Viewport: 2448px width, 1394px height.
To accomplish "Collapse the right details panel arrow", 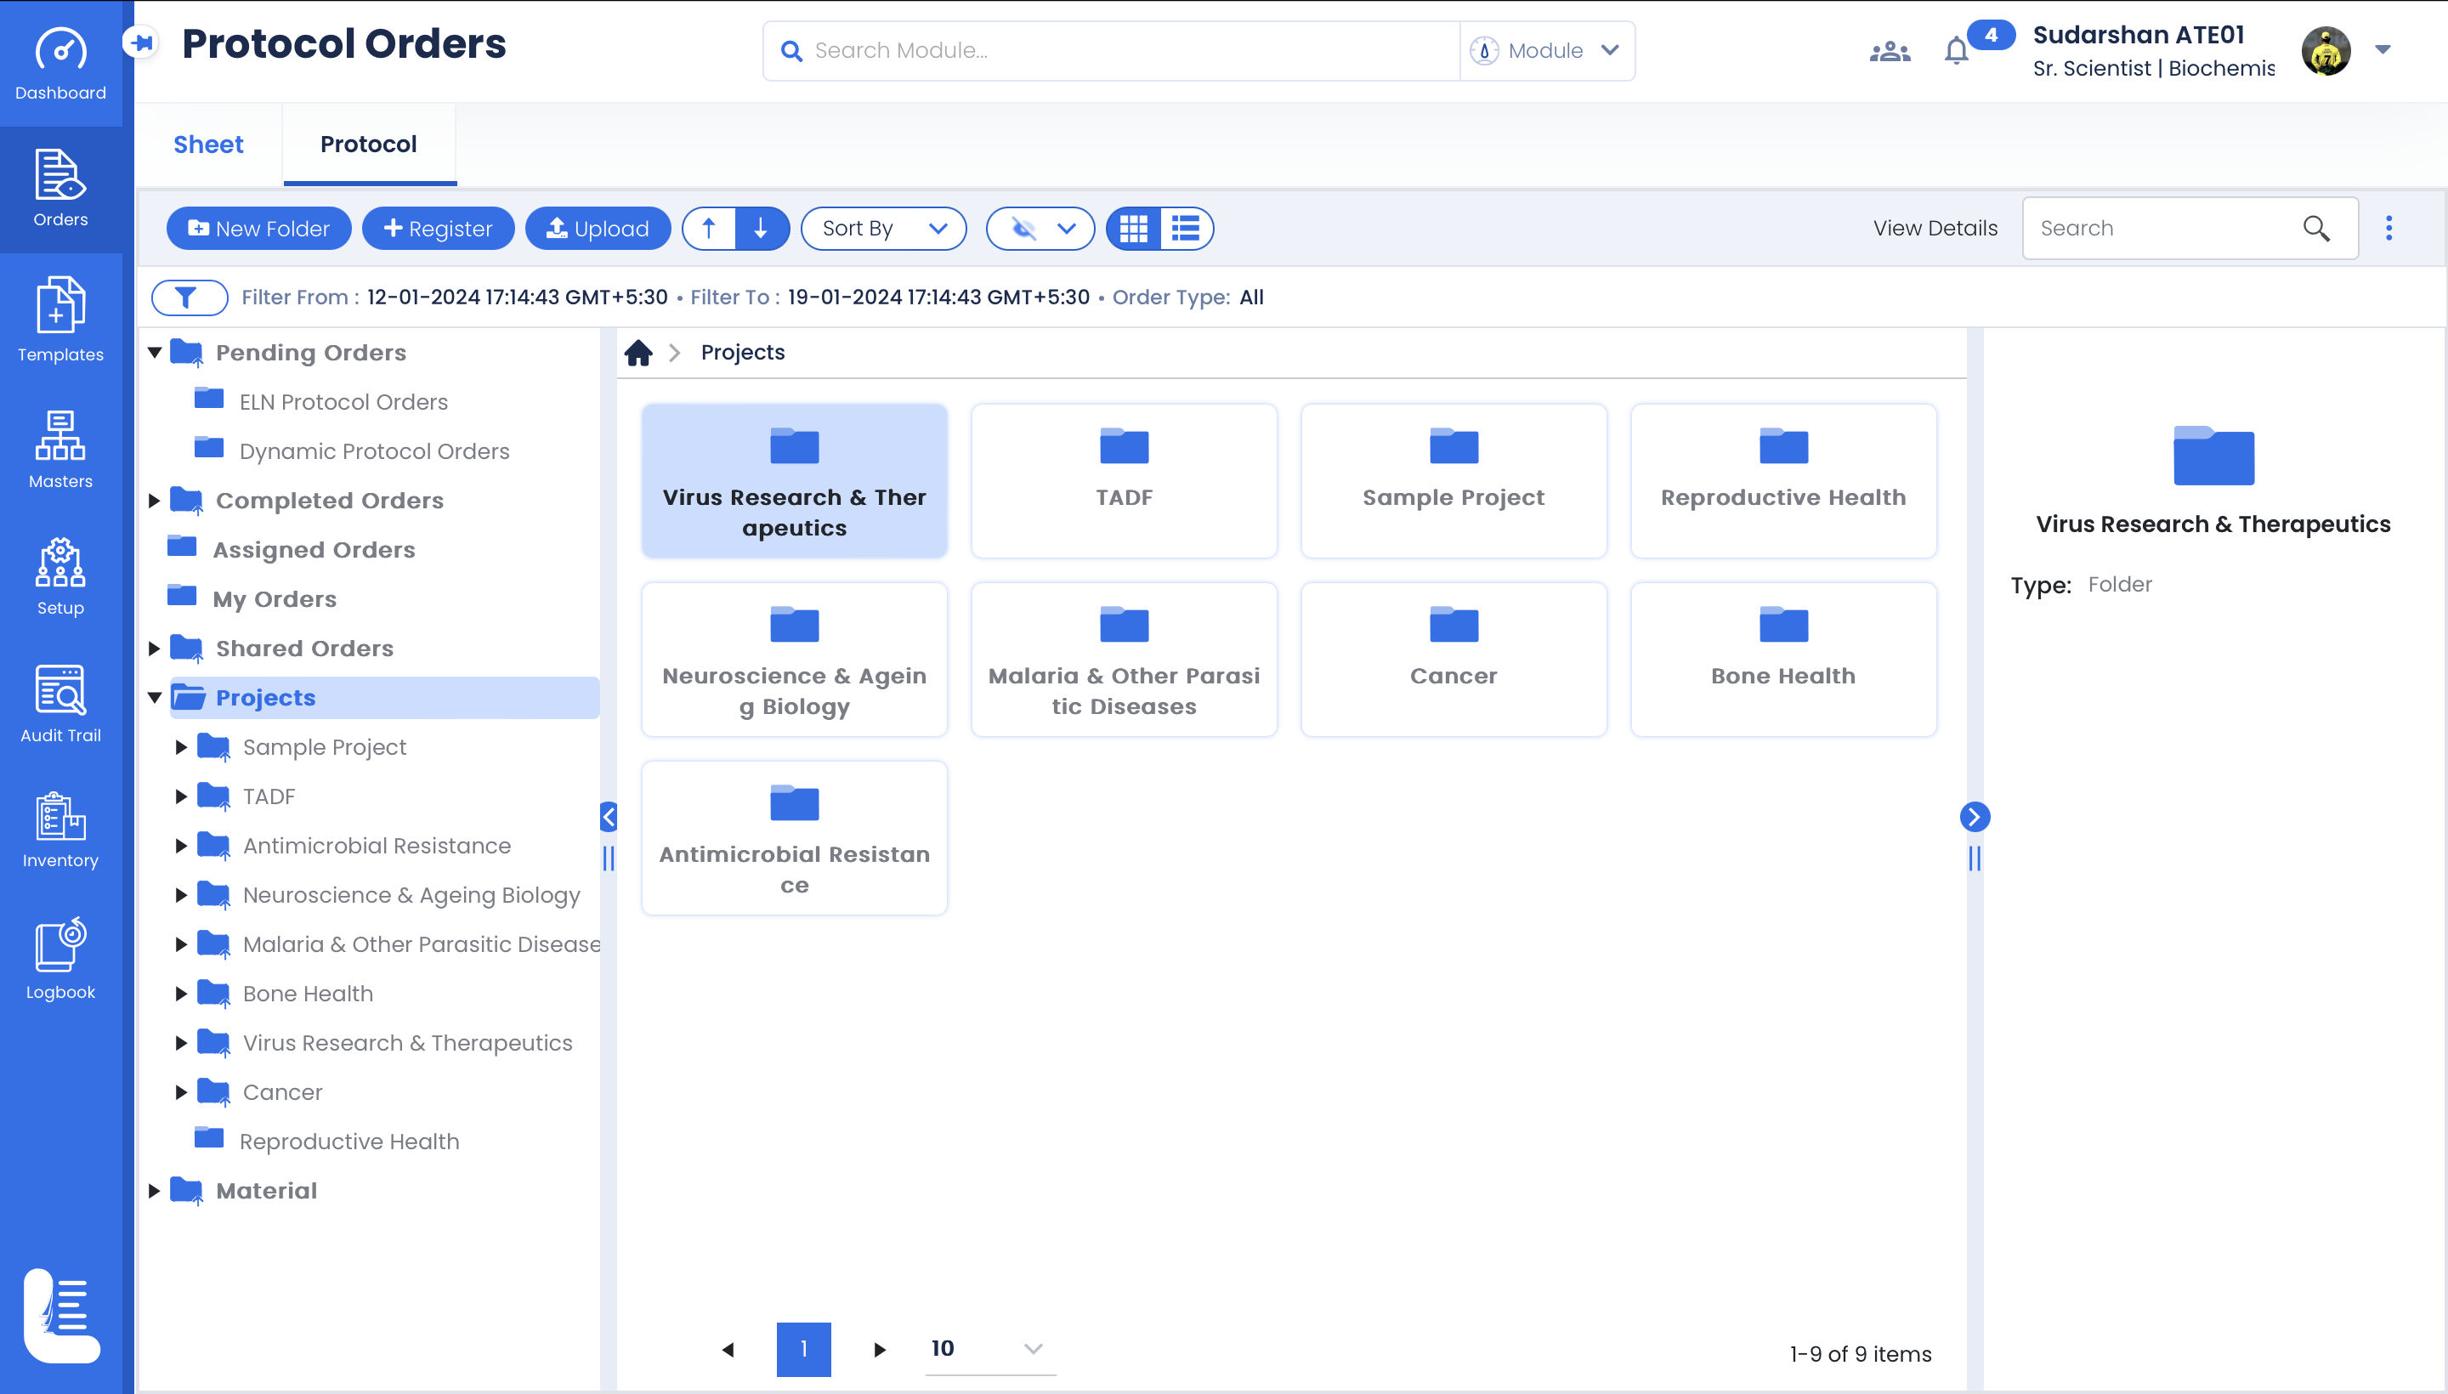I will (x=1974, y=817).
